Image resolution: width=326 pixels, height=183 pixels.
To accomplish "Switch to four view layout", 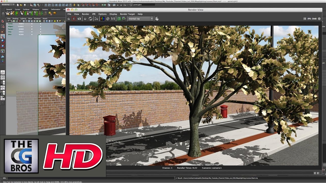I will pos(3,77).
